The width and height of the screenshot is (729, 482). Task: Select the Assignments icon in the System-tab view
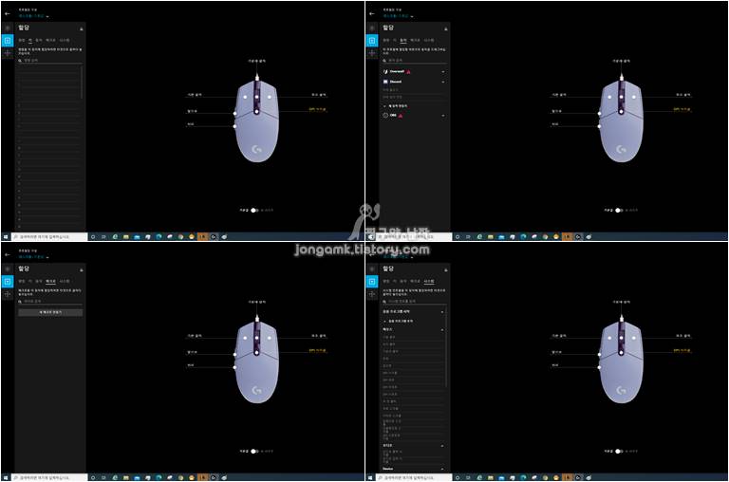coord(372,281)
